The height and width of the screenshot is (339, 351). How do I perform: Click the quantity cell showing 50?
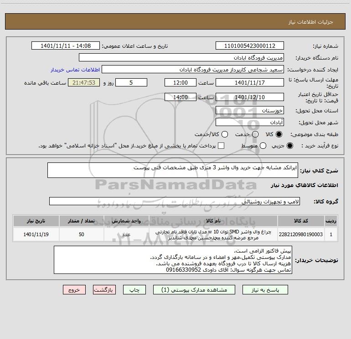(x=82, y=234)
